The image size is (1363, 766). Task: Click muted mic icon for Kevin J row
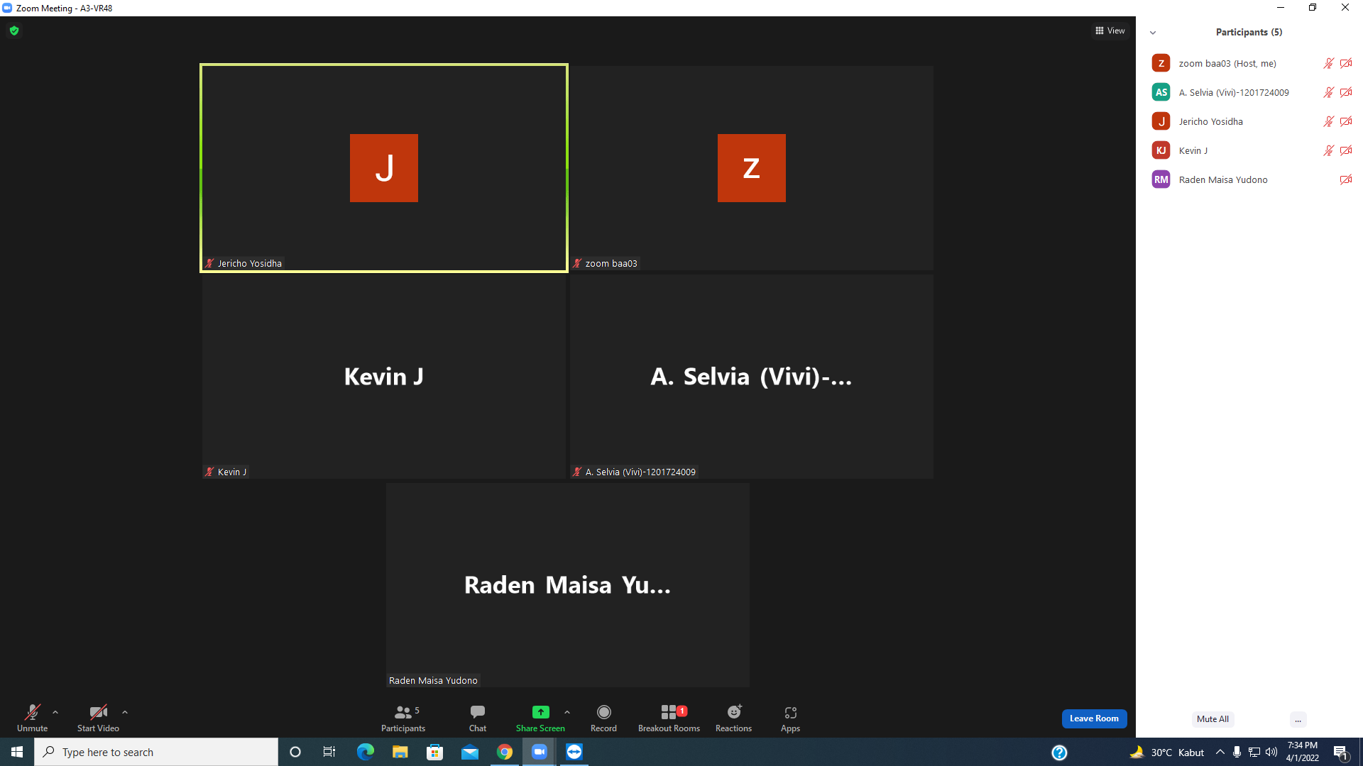click(1328, 150)
